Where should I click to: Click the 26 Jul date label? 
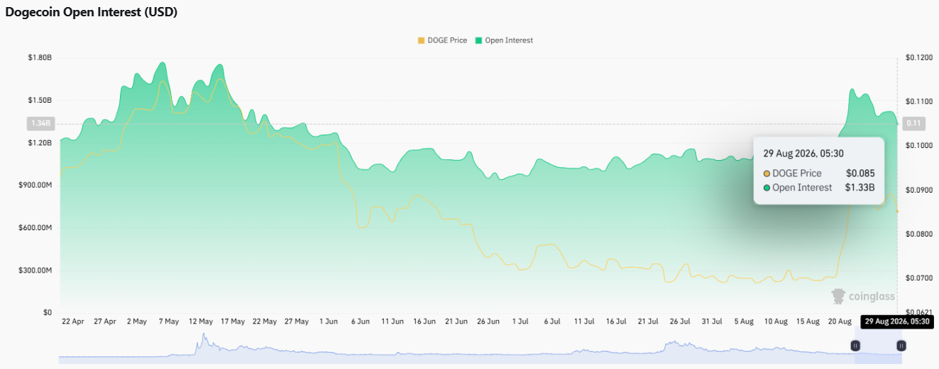click(x=680, y=322)
